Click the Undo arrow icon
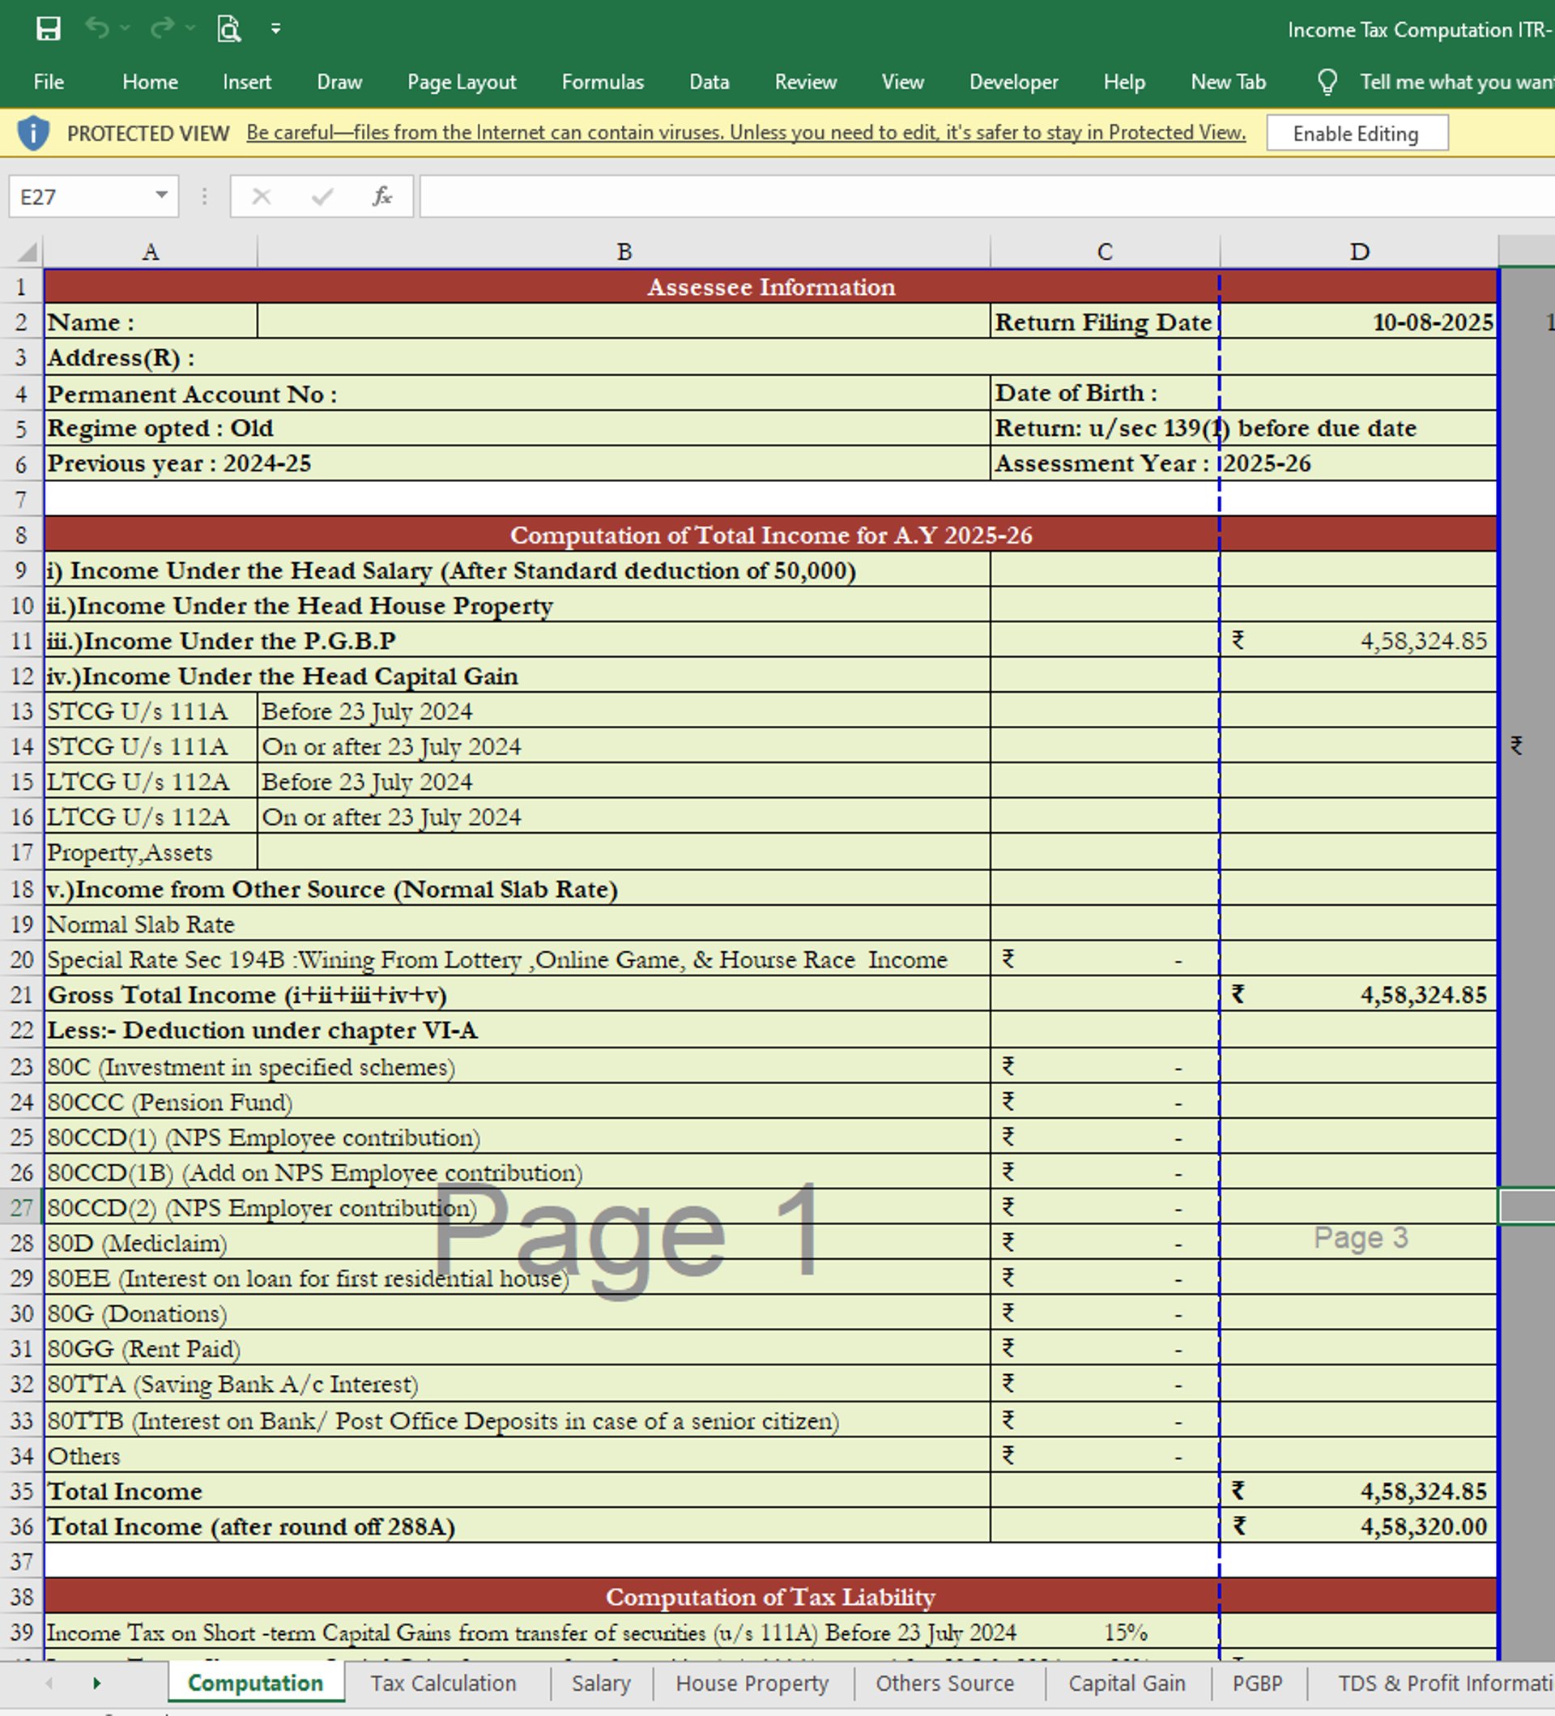This screenshot has width=1555, height=1716. tap(96, 29)
